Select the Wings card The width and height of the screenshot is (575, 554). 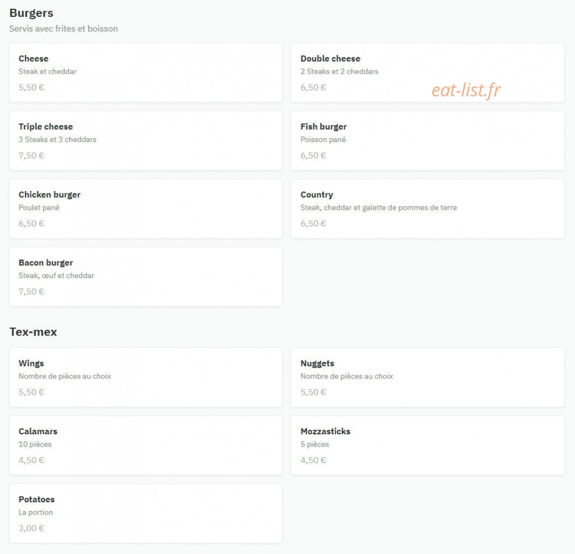point(145,377)
